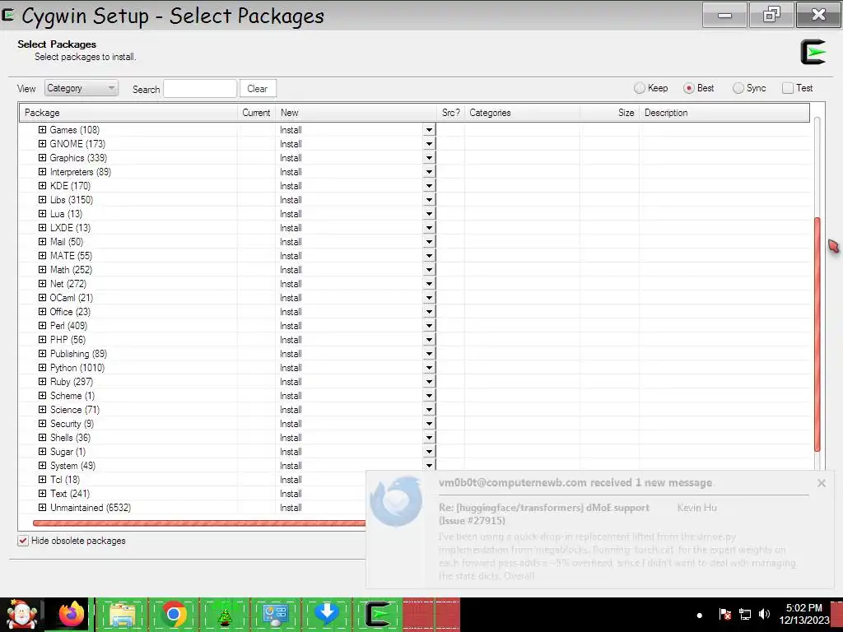
Task: Open the Install dropdown for Lua
Action: point(429,214)
